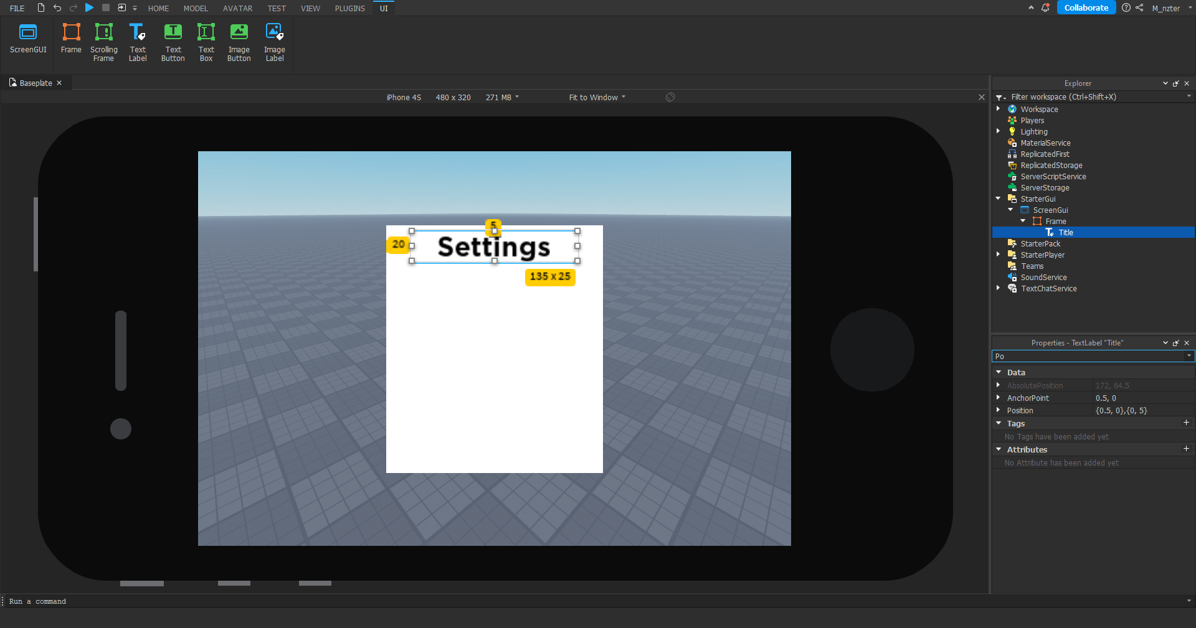Select the Frame insertion tool
This screenshot has height=628, width=1196.
[70, 39]
